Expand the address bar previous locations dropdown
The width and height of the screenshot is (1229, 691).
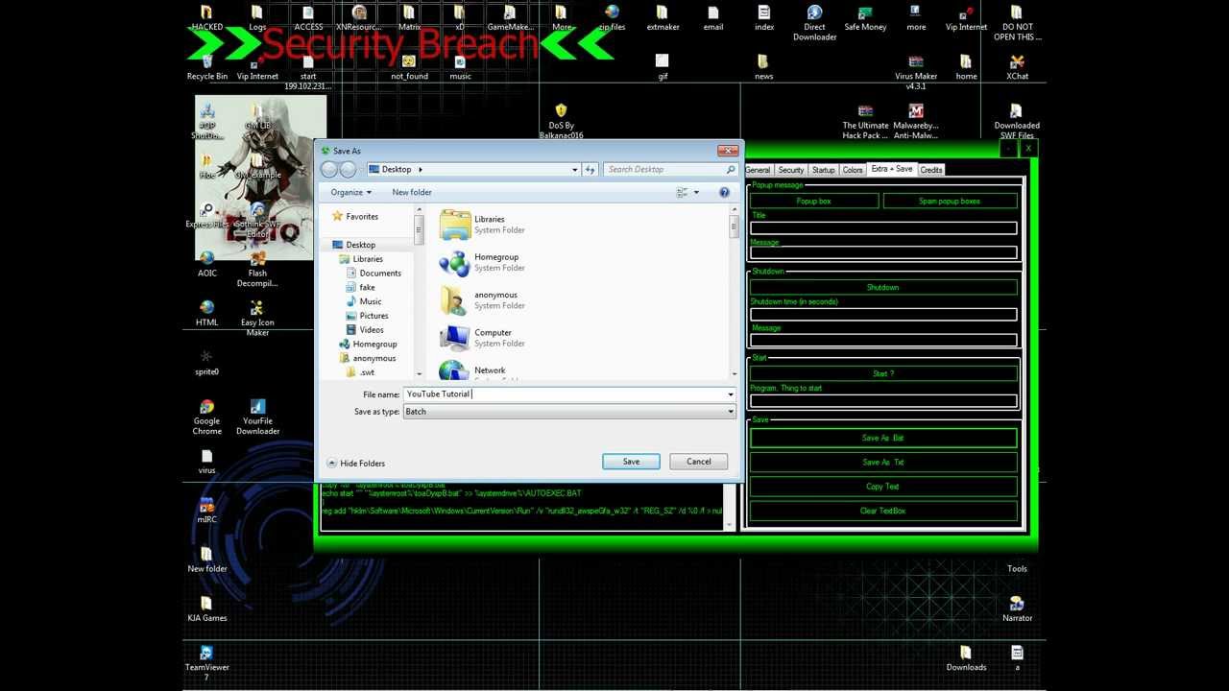point(575,169)
